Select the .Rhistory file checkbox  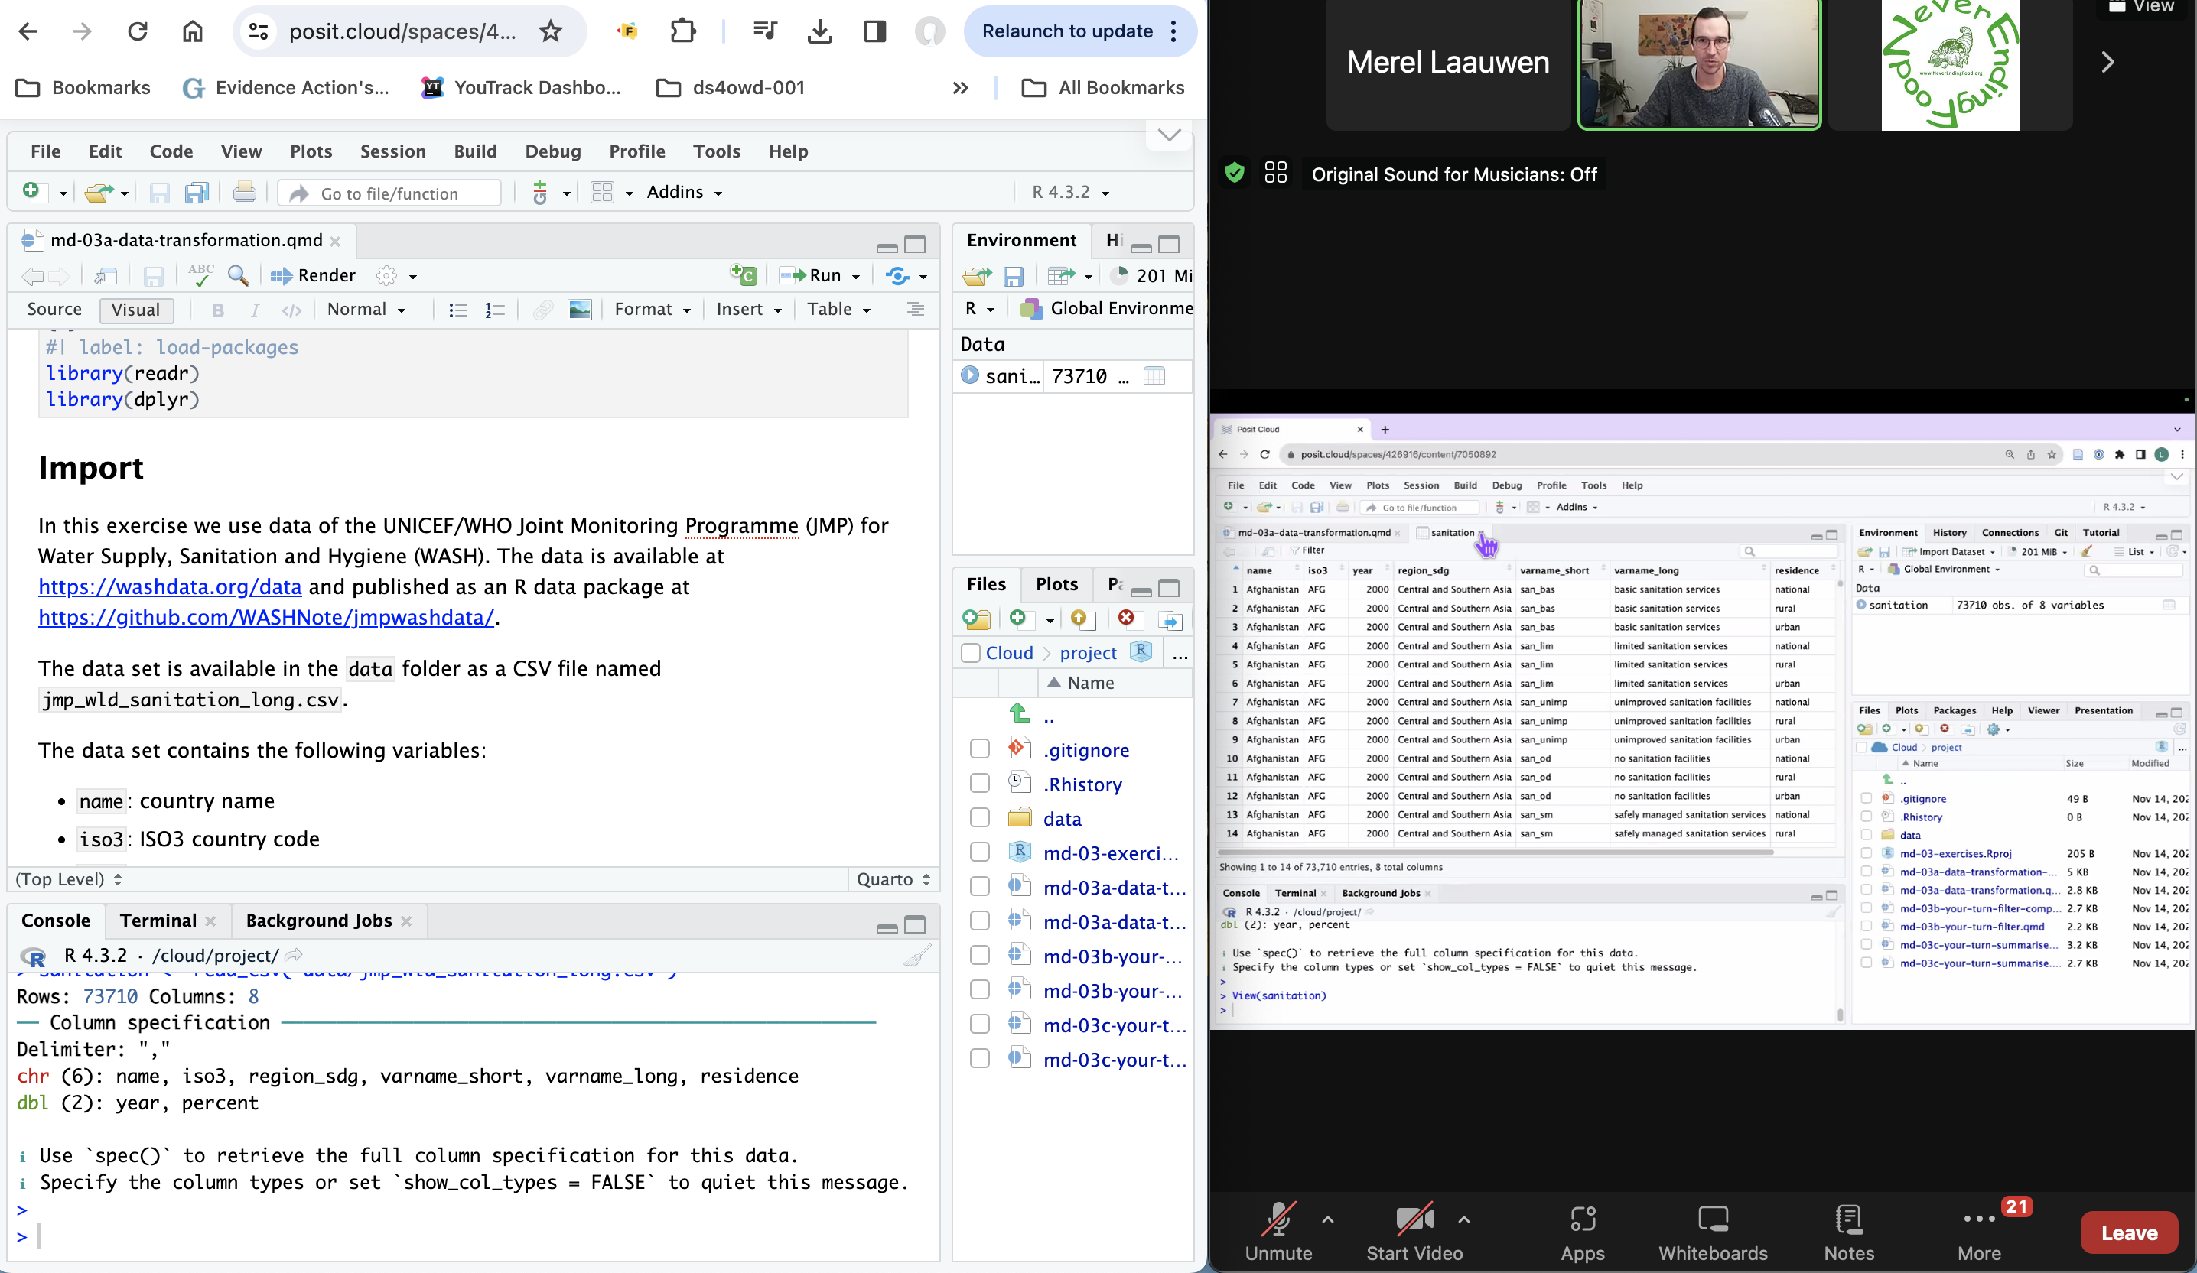click(980, 784)
